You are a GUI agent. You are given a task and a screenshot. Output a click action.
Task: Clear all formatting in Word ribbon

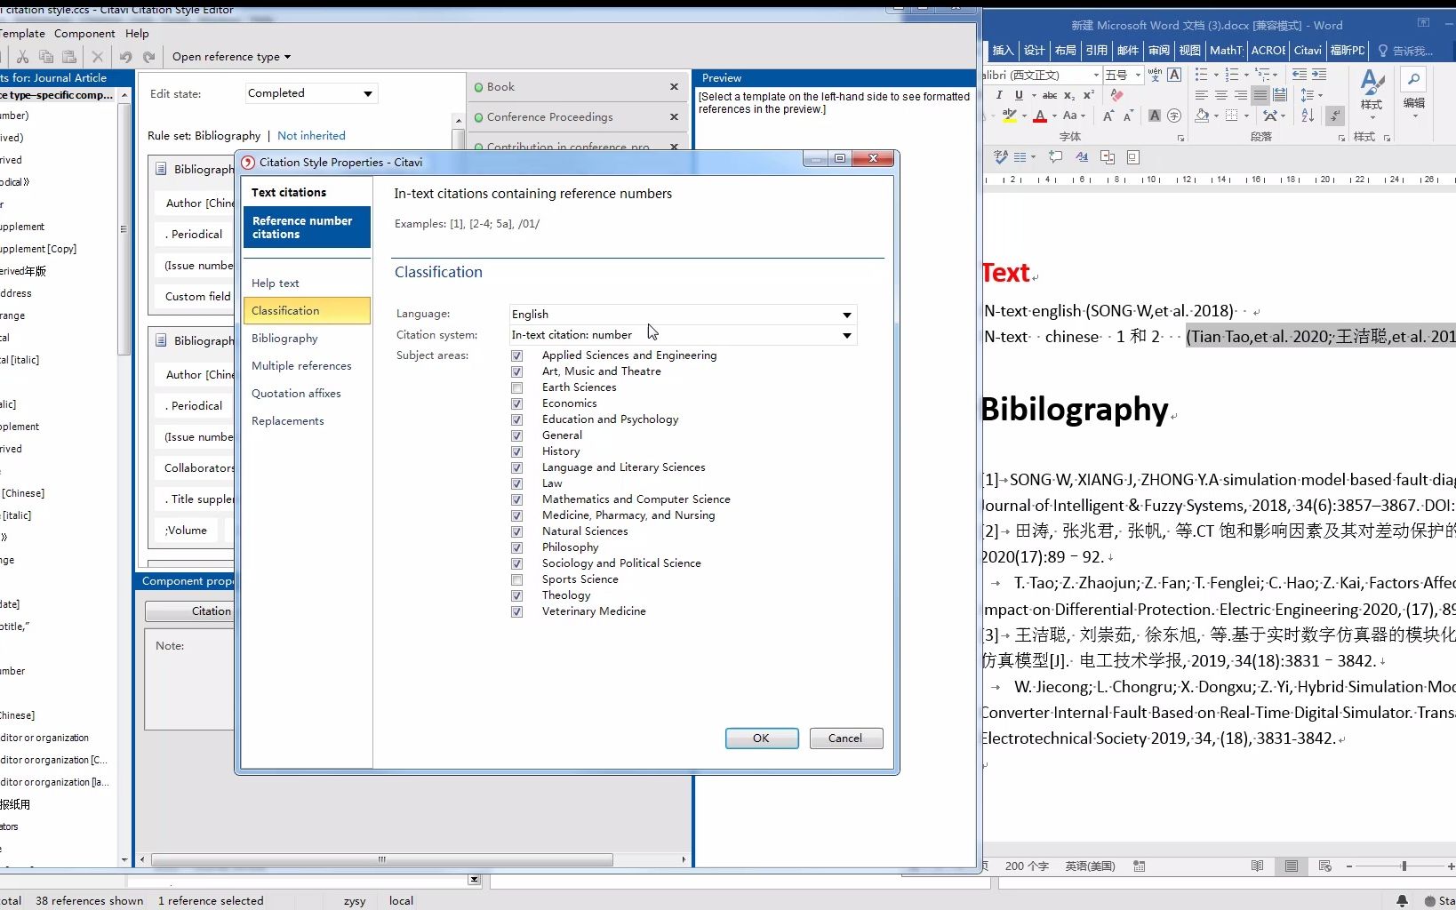click(1116, 95)
